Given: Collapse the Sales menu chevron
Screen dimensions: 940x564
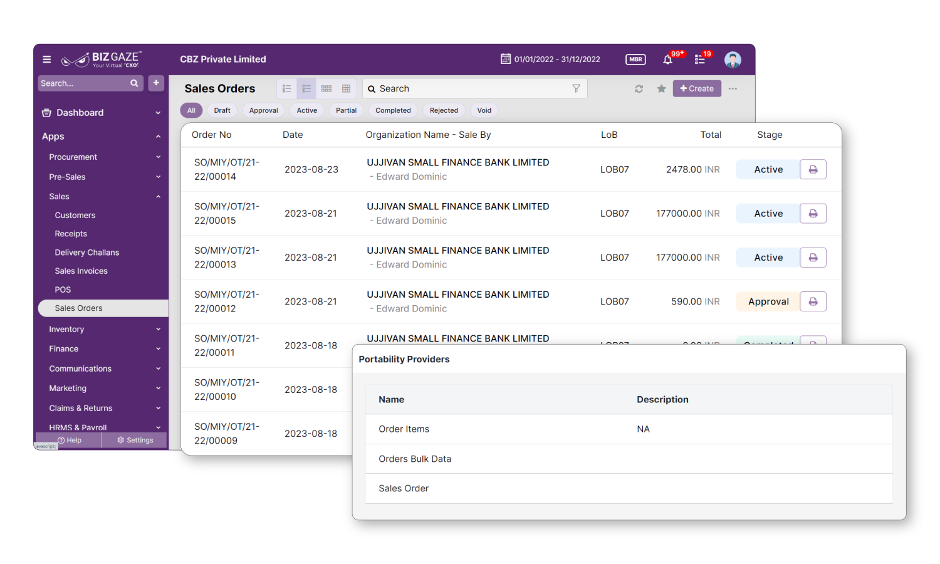Looking at the screenshot, I should coord(158,197).
